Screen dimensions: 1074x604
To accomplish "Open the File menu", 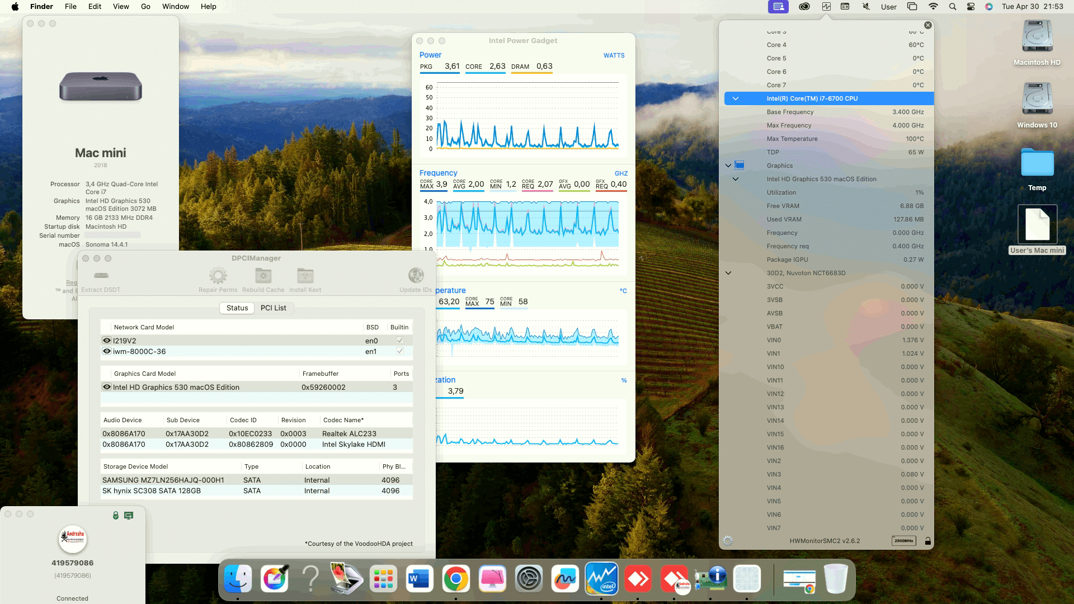I will (70, 7).
